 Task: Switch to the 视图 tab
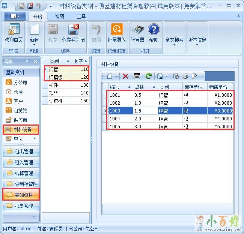click(x=59, y=16)
